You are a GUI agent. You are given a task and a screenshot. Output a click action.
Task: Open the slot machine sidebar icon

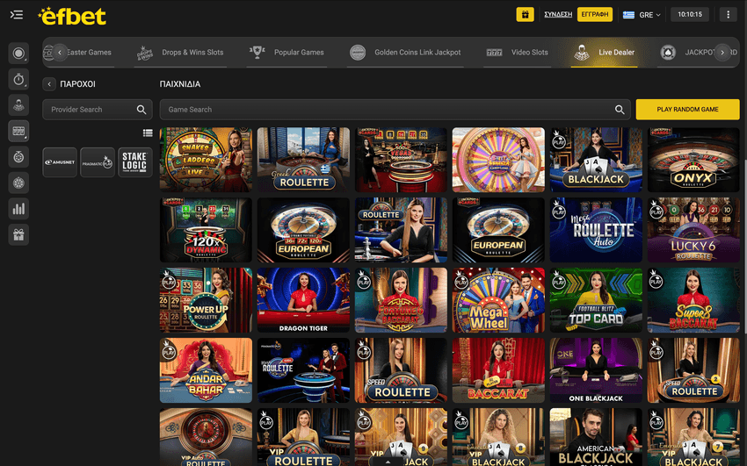18,131
